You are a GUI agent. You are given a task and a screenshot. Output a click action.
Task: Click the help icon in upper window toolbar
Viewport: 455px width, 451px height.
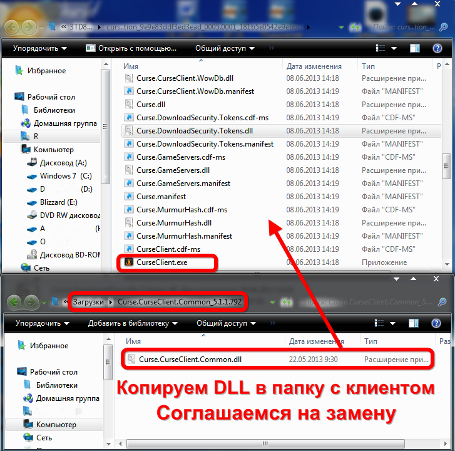[x=437, y=48]
